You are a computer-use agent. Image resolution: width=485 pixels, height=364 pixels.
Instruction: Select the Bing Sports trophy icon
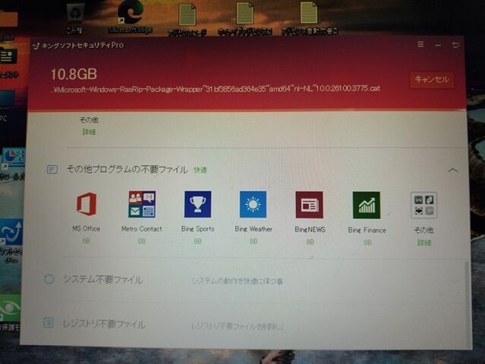197,204
